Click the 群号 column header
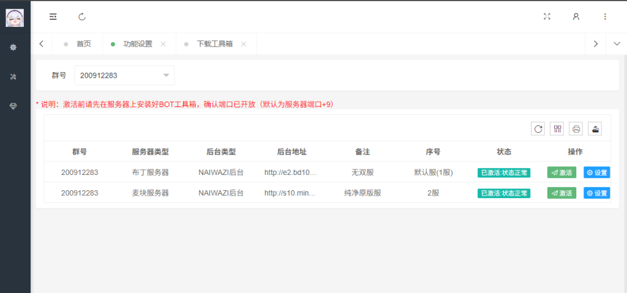 pyautogui.click(x=80, y=152)
